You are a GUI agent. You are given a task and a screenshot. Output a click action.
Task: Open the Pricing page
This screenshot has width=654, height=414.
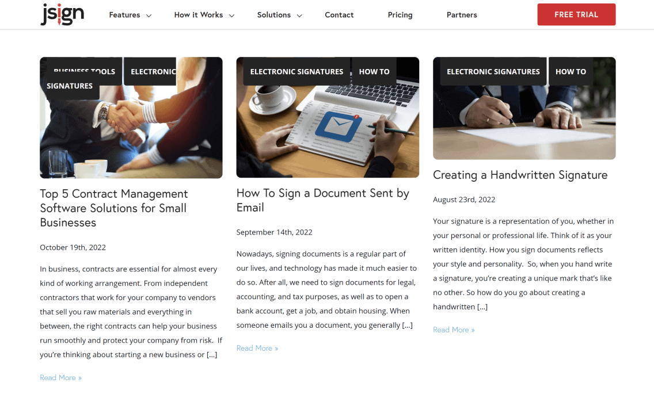tap(400, 15)
